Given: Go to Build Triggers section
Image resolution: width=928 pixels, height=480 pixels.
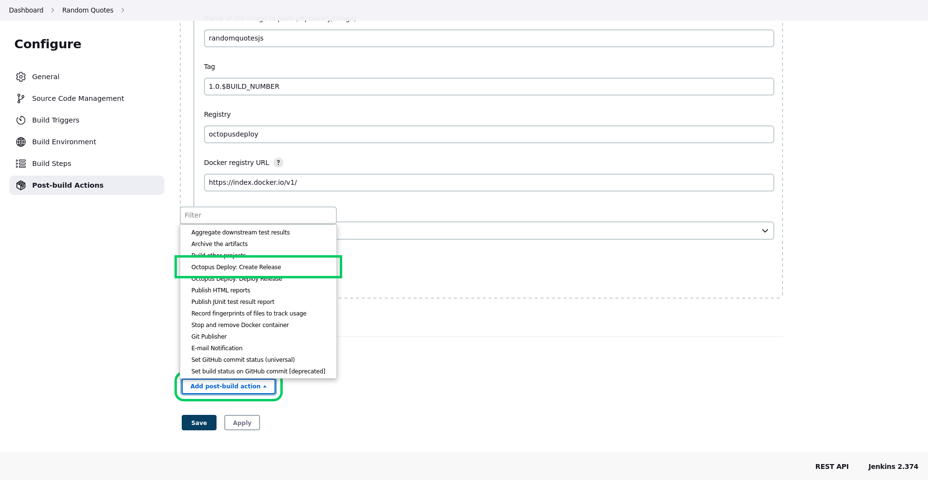Looking at the screenshot, I should [87, 120].
